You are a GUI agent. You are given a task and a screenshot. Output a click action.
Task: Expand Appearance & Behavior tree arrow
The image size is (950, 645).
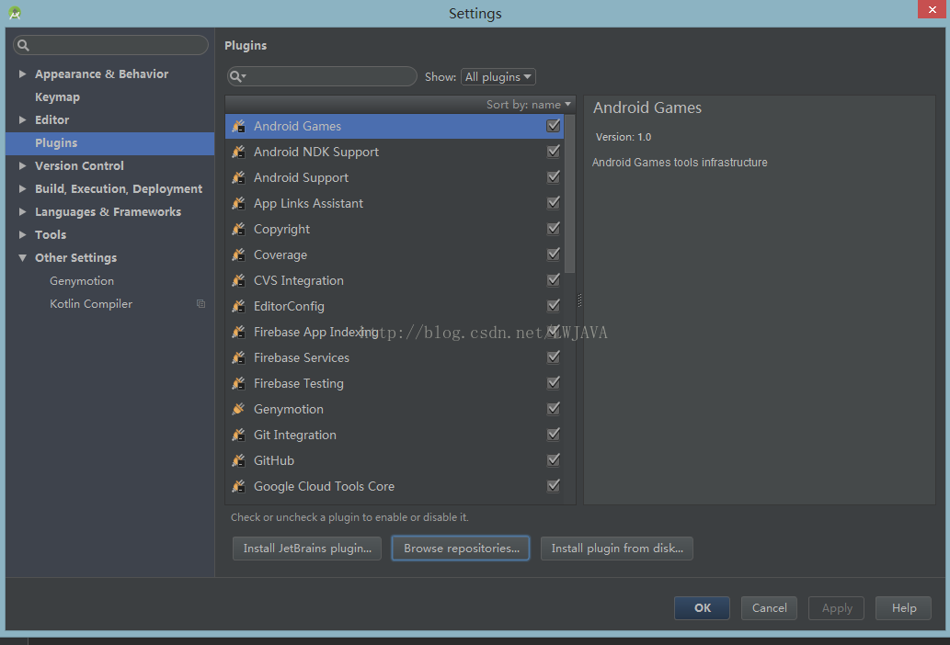point(22,74)
